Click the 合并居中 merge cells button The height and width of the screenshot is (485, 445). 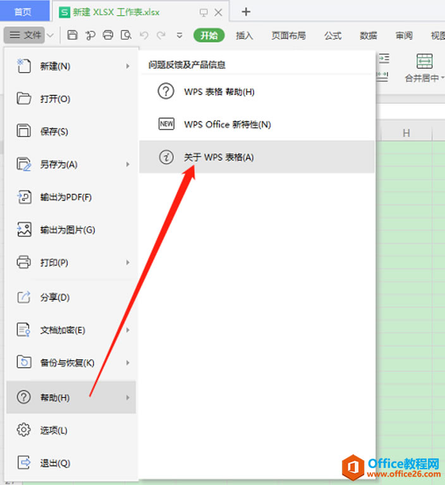425,68
